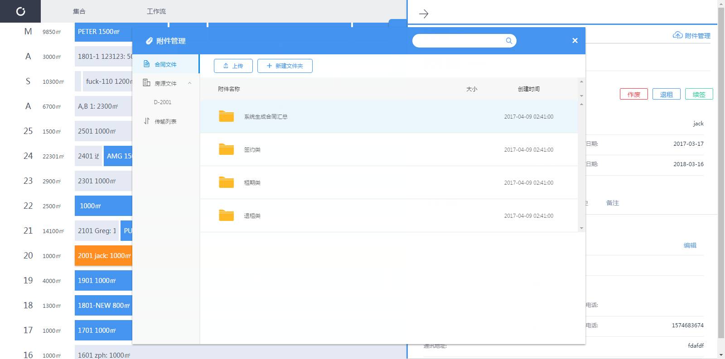Click the right arrow icon in detail panel

tap(424, 14)
